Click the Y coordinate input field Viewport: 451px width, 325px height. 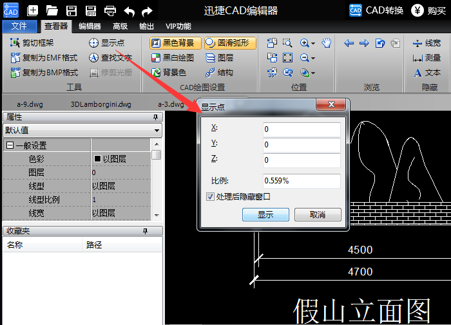point(302,145)
